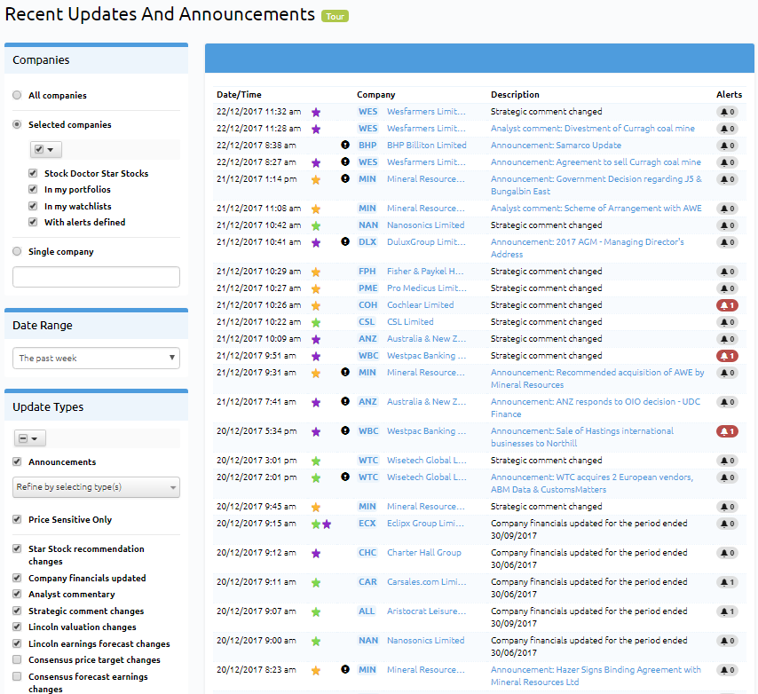
Task: Click the price sensitive icon on the 22/12/2017 8:27 am row
Action: point(344,162)
